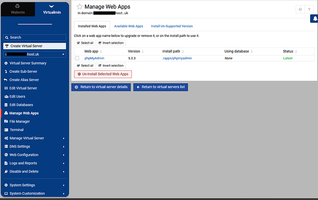Switch to the Webmin tab

pyautogui.click(x=18, y=9)
